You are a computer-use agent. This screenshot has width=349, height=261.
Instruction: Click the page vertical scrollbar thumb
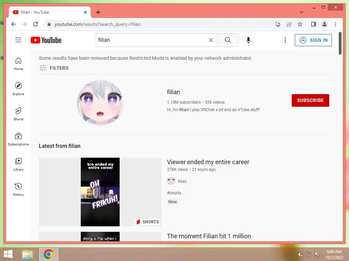(340, 43)
